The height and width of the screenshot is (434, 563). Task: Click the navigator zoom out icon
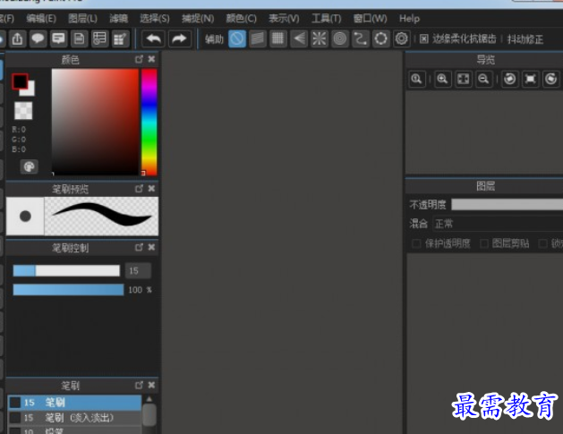[x=483, y=79]
